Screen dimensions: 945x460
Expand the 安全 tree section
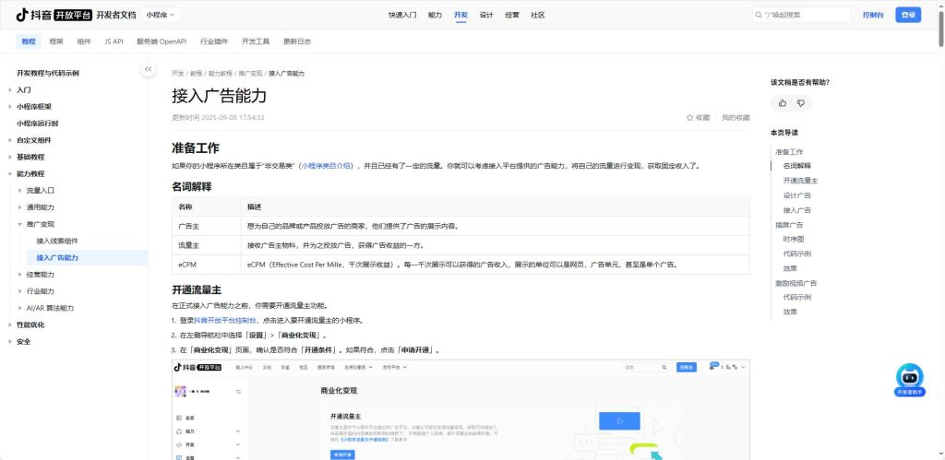point(10,342)
